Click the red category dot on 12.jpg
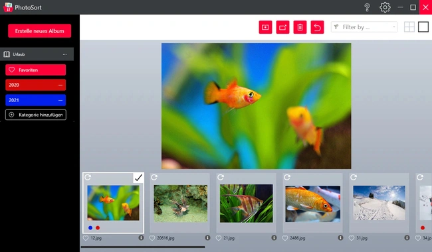 [x=98, y=227]
